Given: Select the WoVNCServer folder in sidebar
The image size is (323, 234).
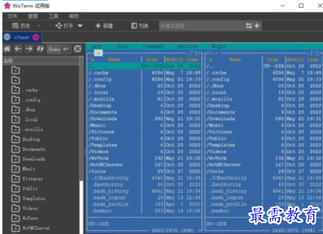Looking at the screenshot, I should pos(36,228).
